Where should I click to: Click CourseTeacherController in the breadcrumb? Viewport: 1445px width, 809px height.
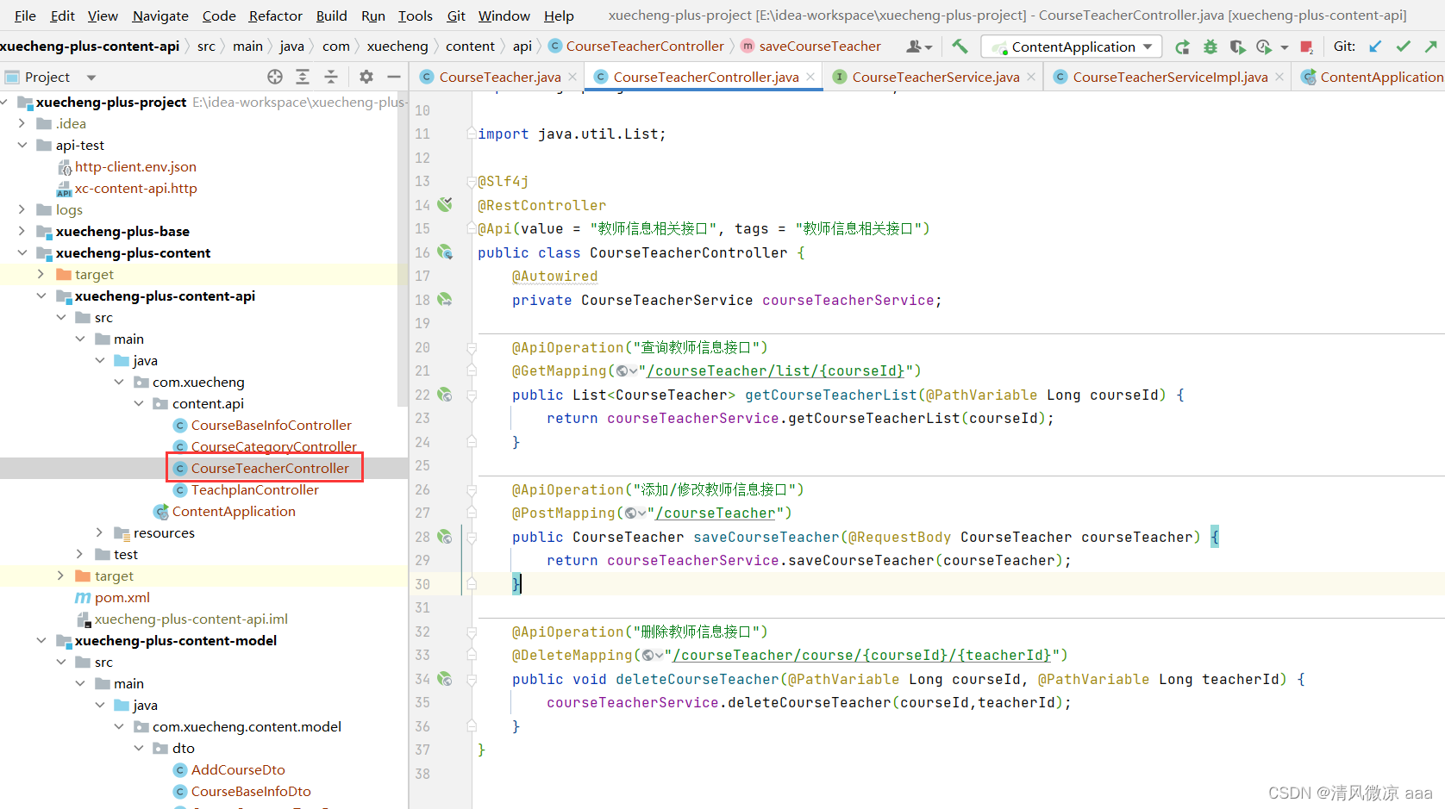coord(645,47)
